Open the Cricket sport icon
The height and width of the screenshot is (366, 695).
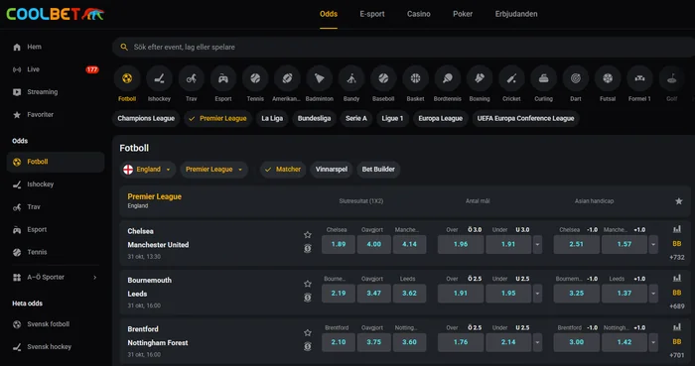click(x=511, y=78)
